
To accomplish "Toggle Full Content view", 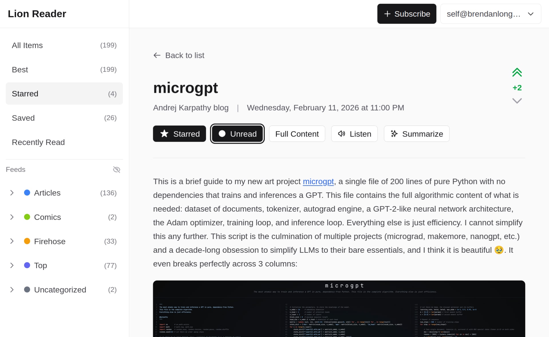I will [x=297, y=134].
